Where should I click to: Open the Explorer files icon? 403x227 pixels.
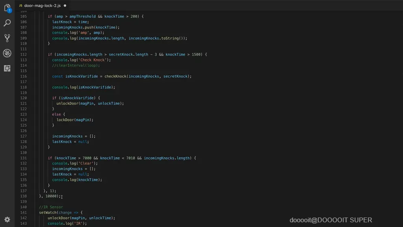pos(7,8)
